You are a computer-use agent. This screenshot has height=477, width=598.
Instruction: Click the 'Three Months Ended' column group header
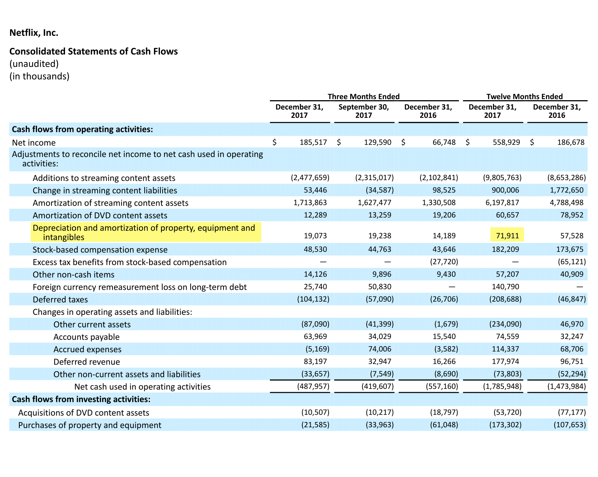tap(364, 96)
